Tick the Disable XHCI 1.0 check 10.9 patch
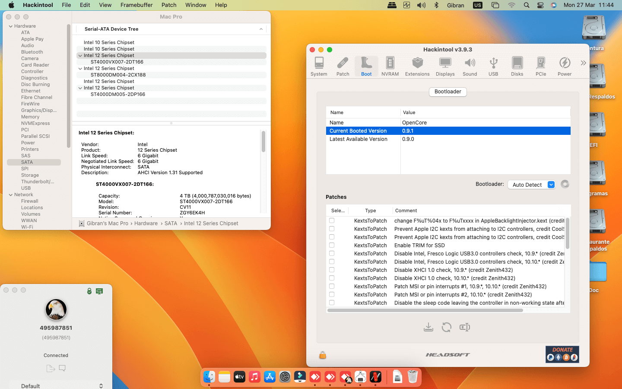This screenshot has height=389, width=622. [x=332, y=270]
